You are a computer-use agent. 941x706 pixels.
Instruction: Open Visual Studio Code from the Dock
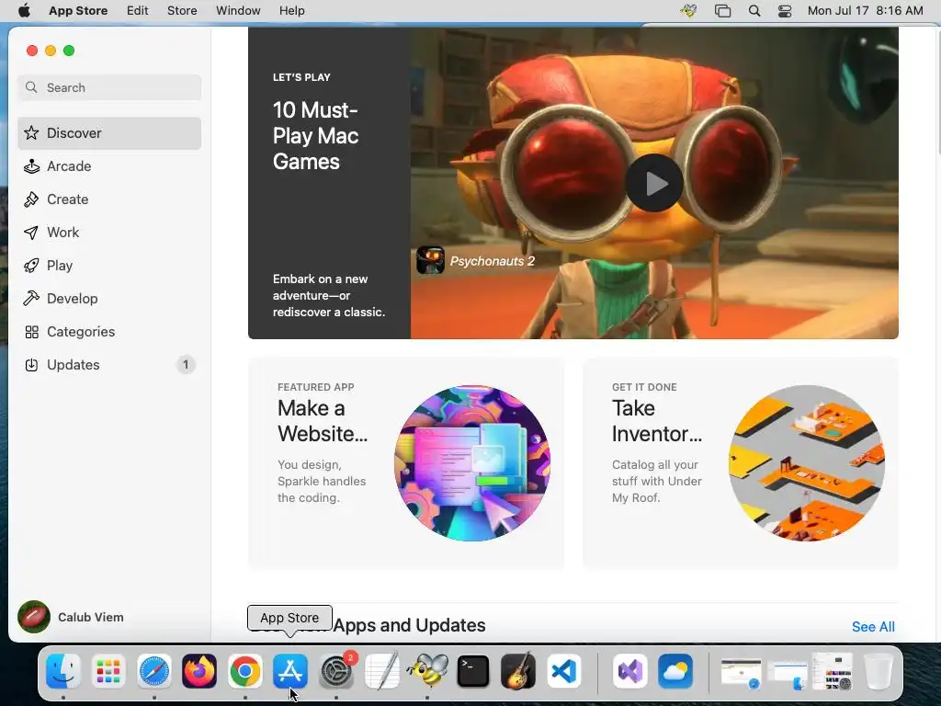(563, 671)
